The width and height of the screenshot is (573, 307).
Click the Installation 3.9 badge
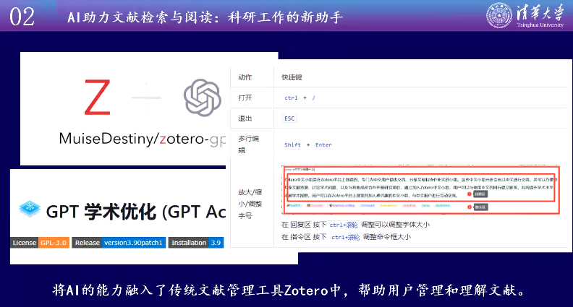tap(196, 243)
